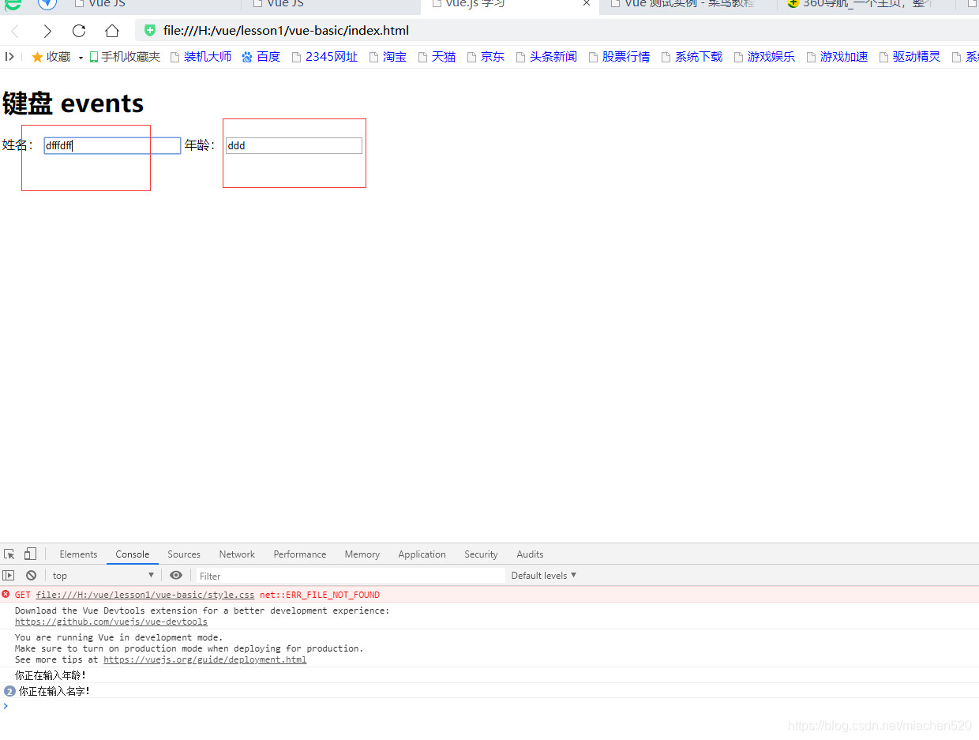This screenshot has width=979, height=740.
Task: Open the 收藏 dropdown arrow
Action: tap(80, 56)
